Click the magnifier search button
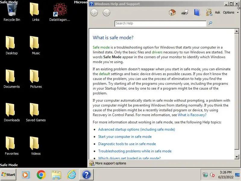 tap(210, 23)
